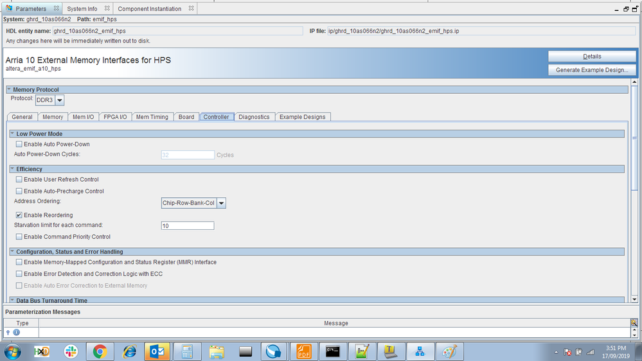
Task: Open the Protocol DDR3 dropdown
Action: 60,100
